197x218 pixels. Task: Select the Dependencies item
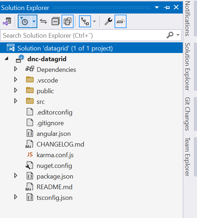coord(56,70)
